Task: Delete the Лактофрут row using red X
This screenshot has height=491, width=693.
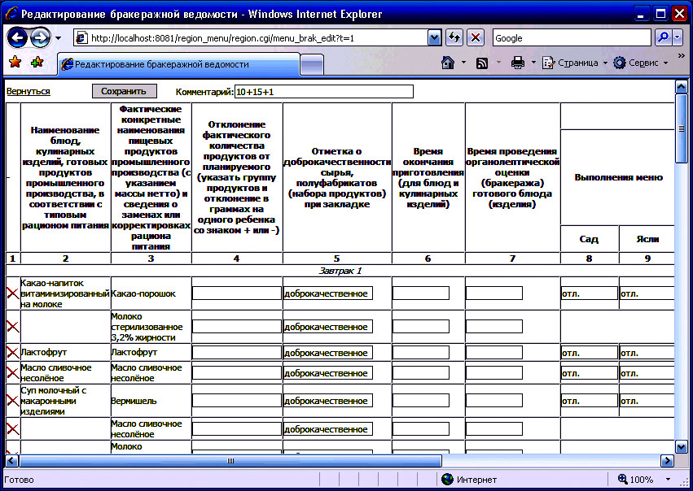Action: (13, 353)
